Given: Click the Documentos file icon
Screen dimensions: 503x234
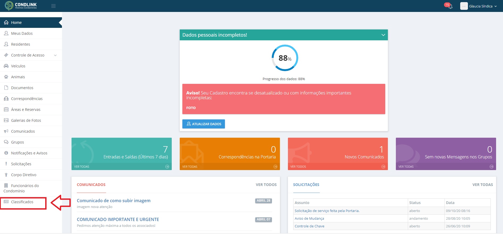Looking at the screenshot, I should point(6,88).
